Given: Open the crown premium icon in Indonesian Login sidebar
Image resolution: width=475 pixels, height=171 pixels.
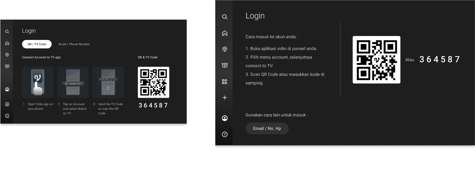Looking at the screenshot, I should (225, 65).
